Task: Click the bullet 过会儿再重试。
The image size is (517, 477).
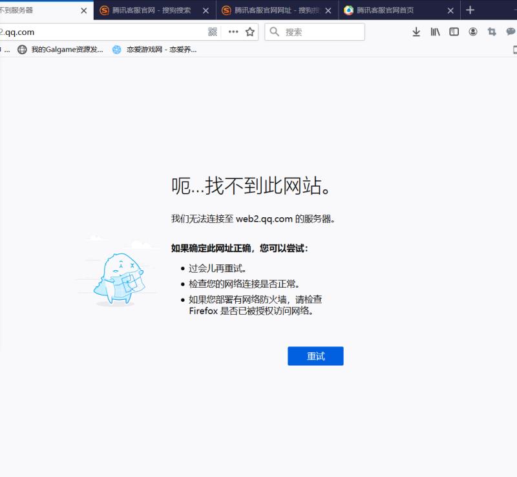Action: point(217,268)
